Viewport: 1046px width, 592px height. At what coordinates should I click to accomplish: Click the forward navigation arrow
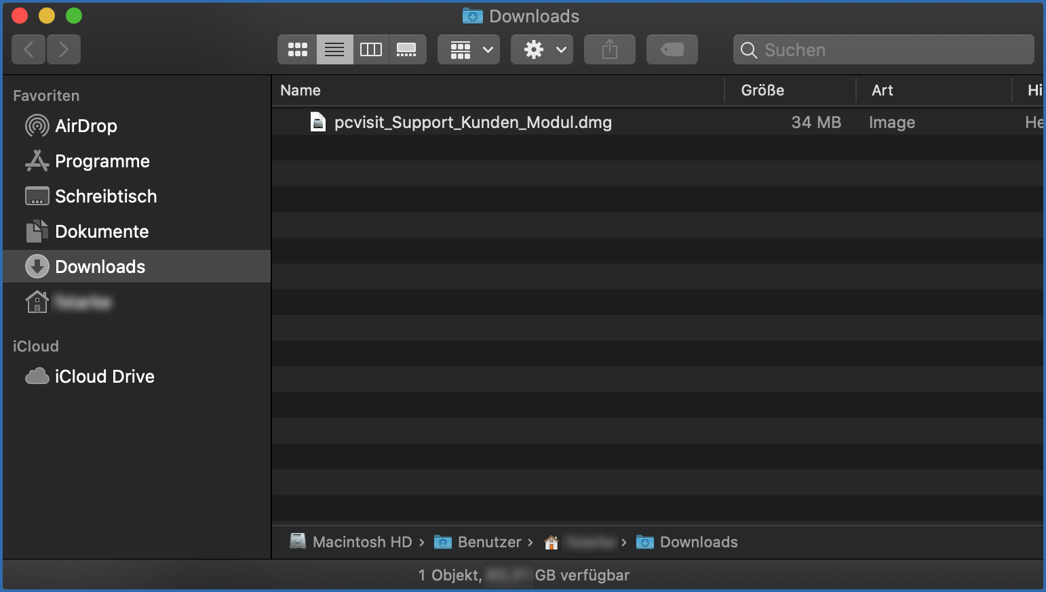(x=64, y=49)
